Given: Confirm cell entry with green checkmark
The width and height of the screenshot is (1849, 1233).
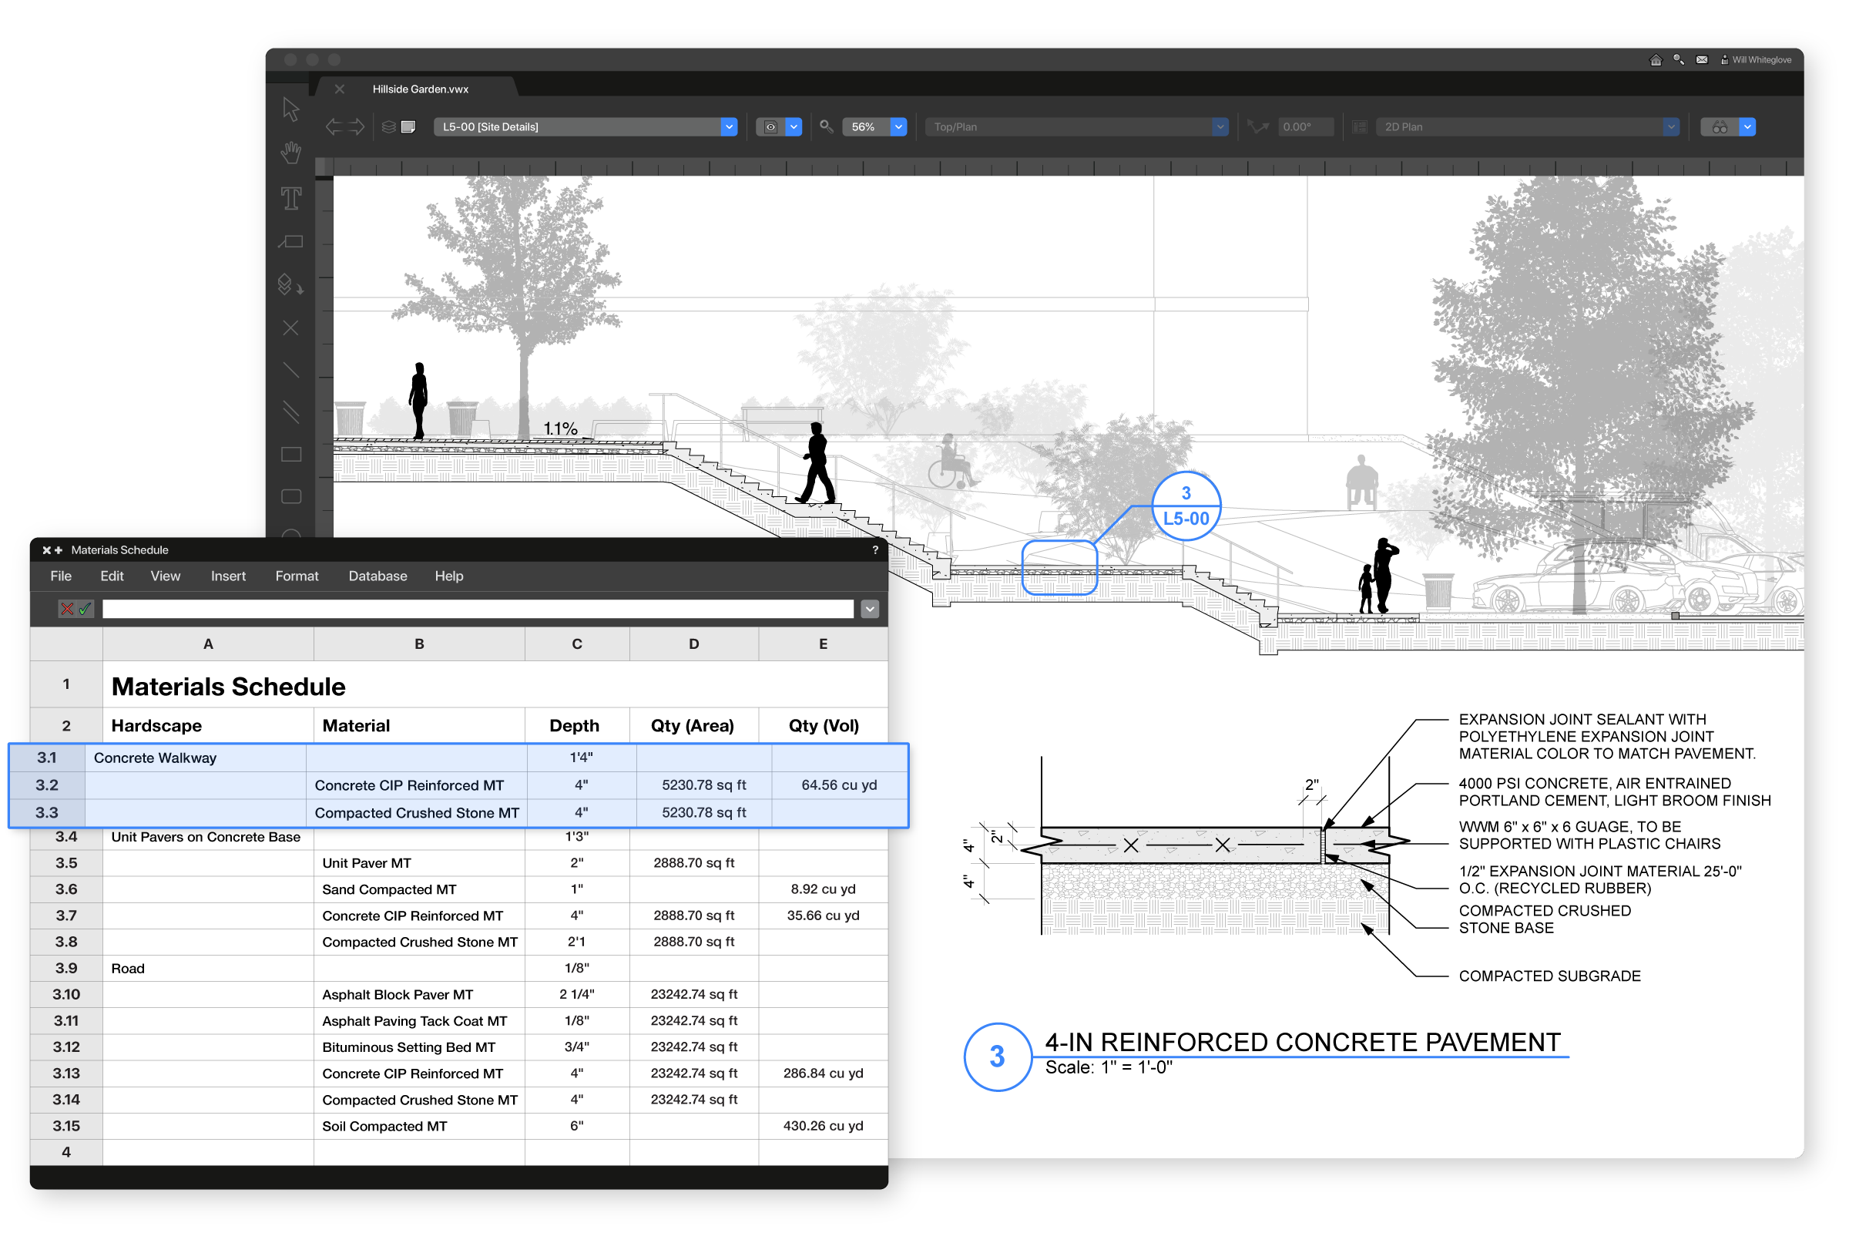Looking at the screenshot, I should point(85,609).
